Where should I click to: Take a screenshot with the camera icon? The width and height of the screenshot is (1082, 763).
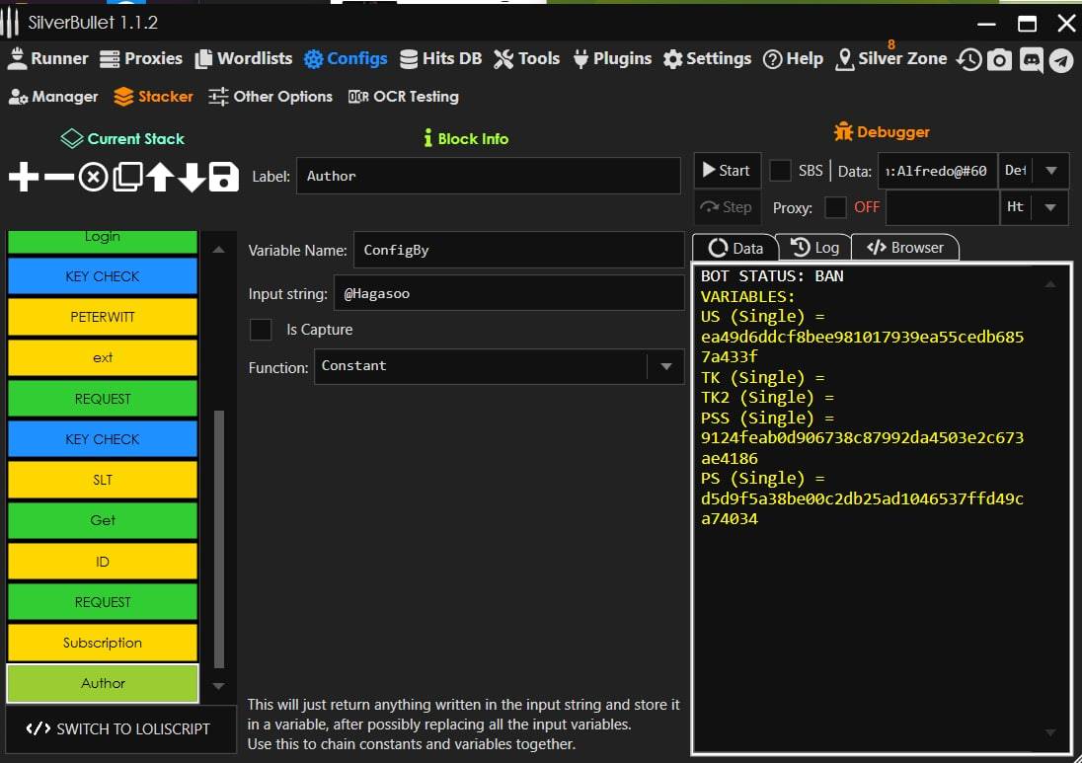1000,59
